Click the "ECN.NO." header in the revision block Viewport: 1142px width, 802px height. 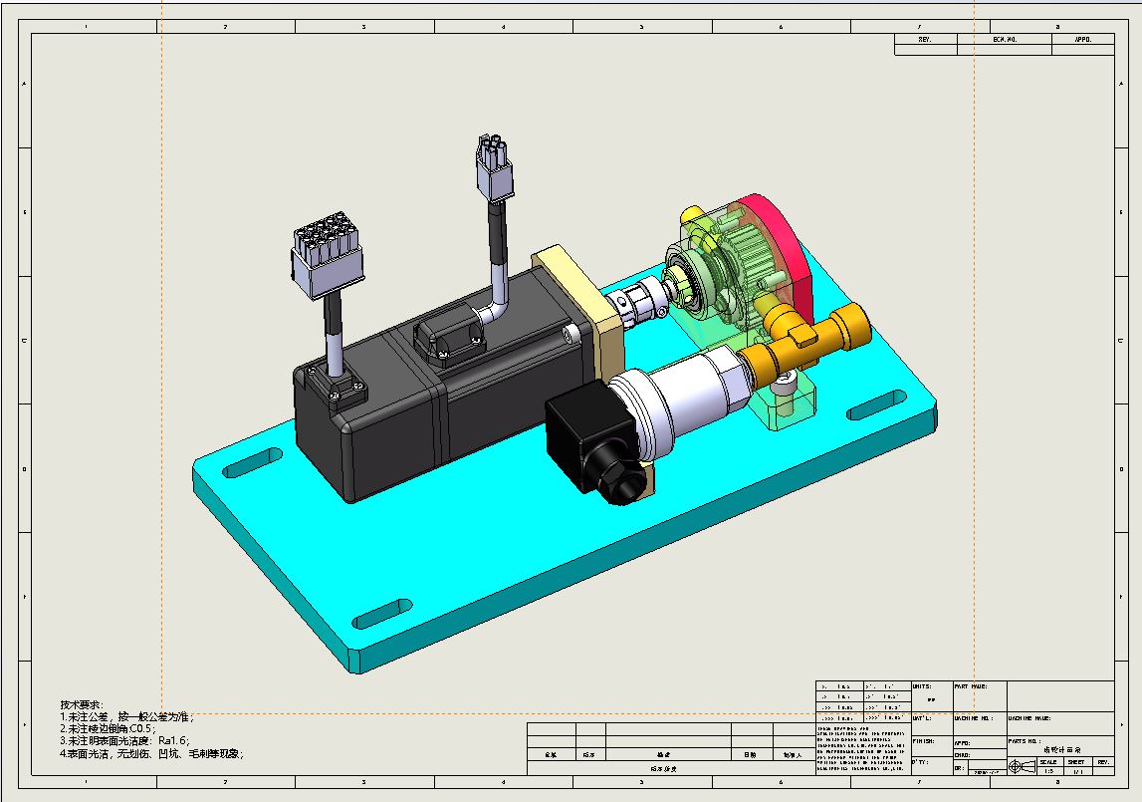[1005, 40]
